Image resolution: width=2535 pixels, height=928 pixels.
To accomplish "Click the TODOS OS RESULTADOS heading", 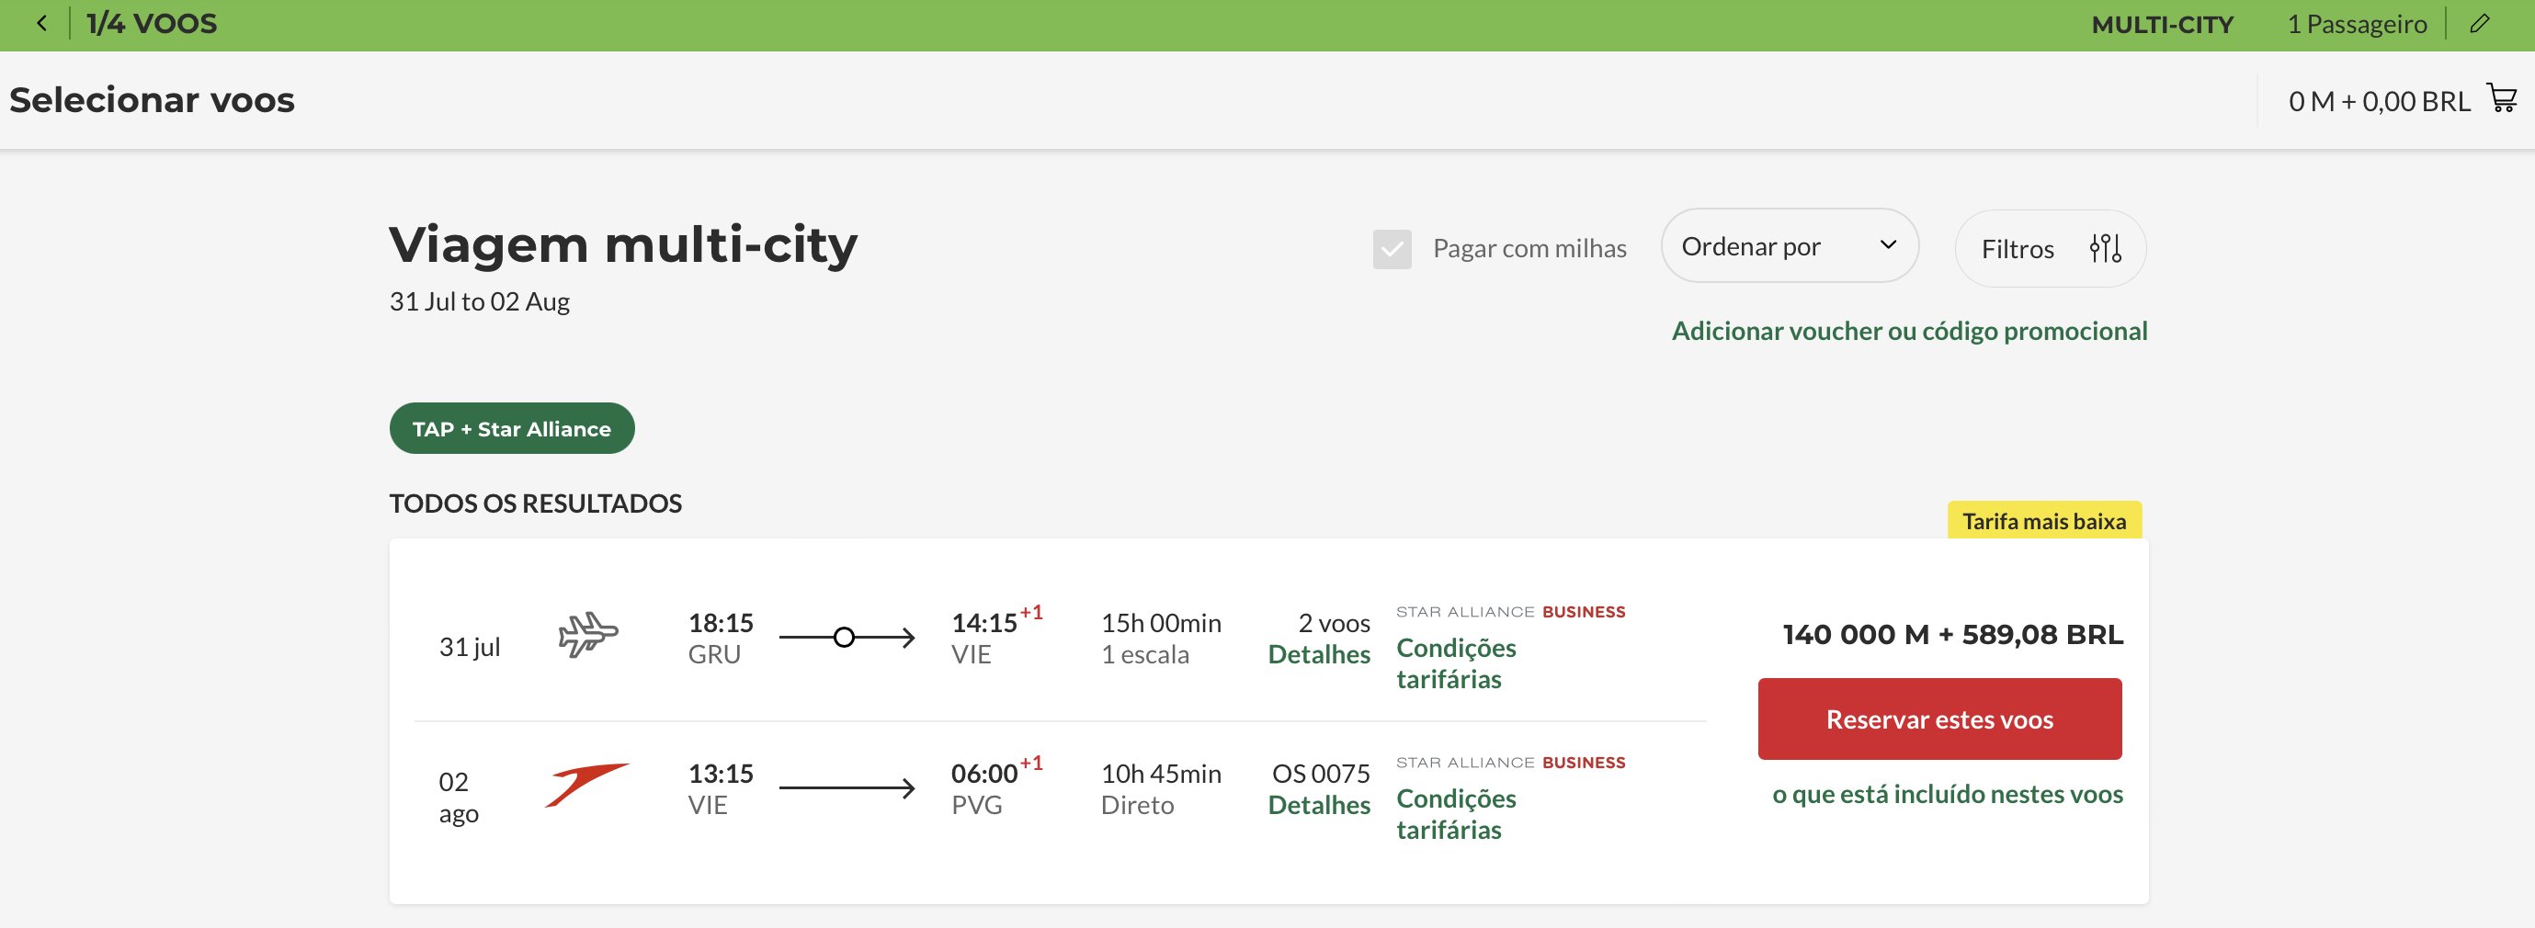I will click(535, 503).
